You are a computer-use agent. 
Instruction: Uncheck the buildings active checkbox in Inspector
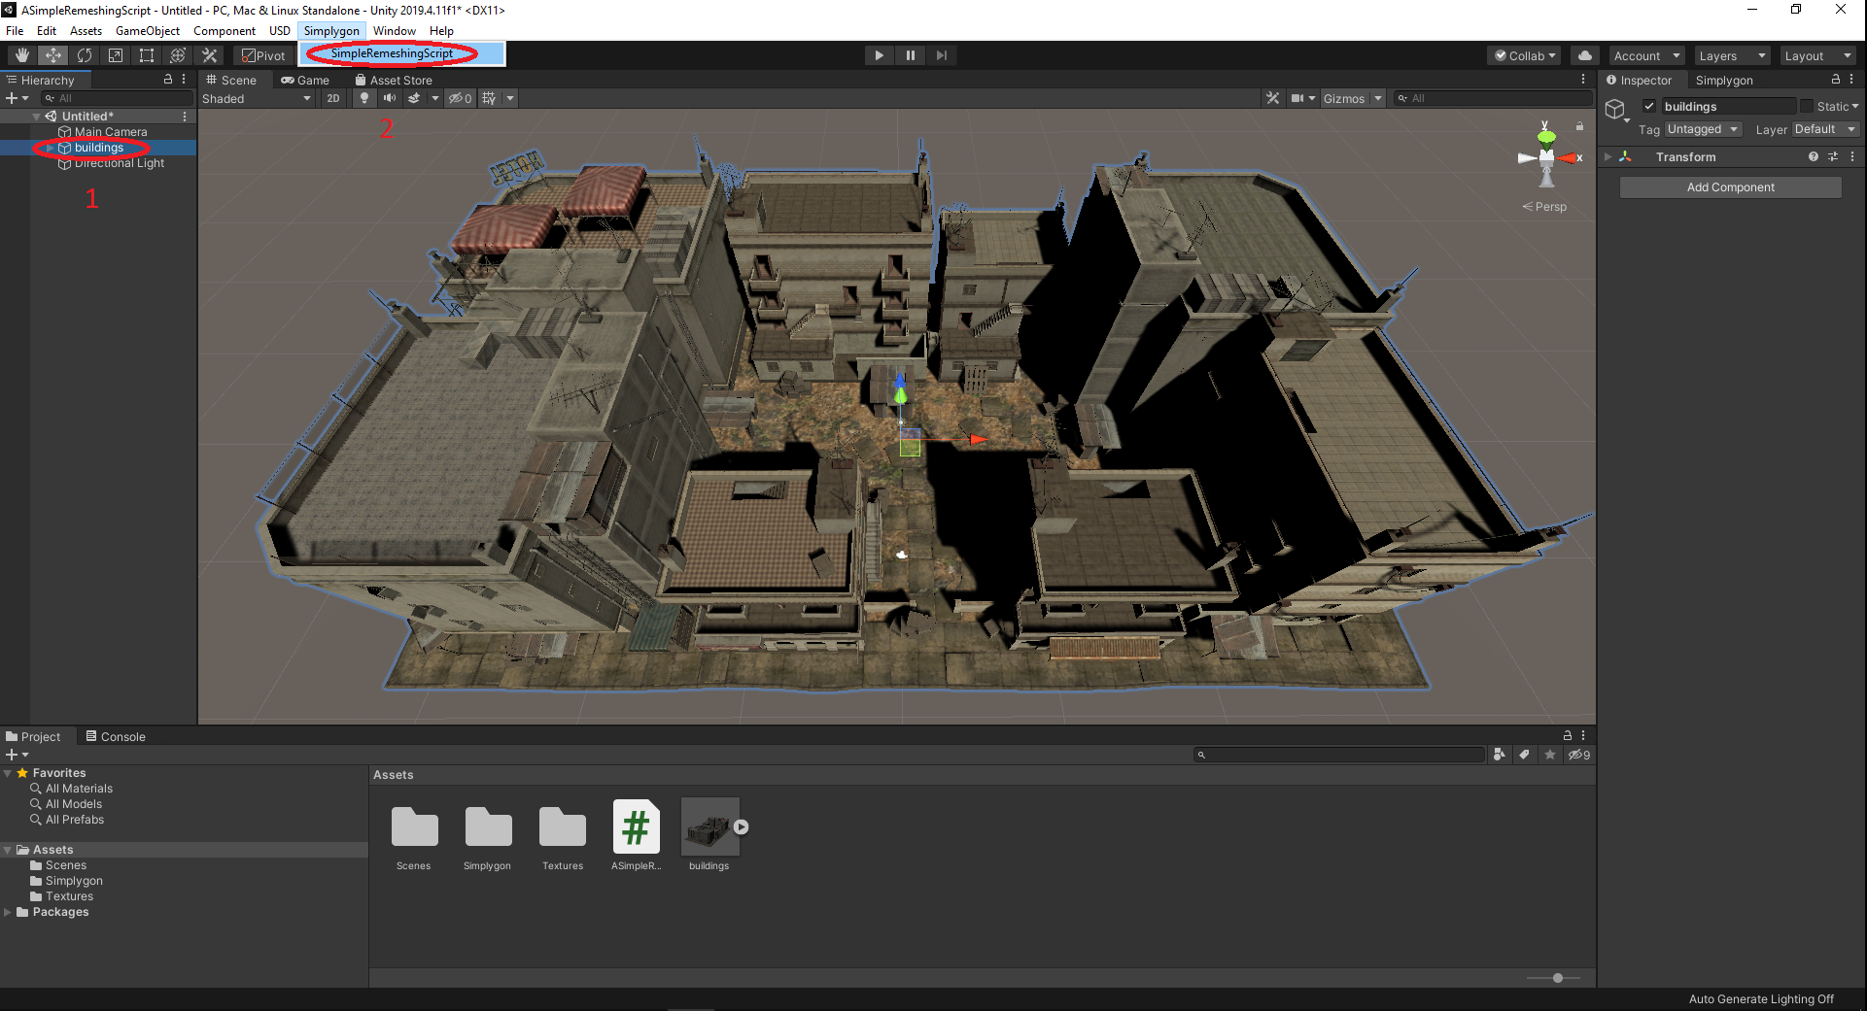1648,106
